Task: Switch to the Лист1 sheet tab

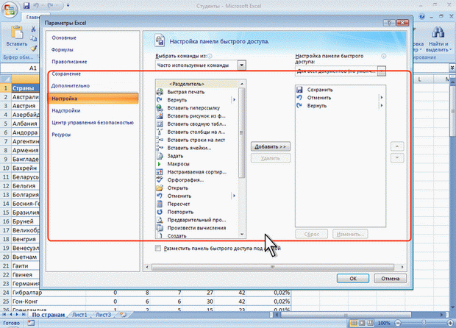Action: (79, 315)
